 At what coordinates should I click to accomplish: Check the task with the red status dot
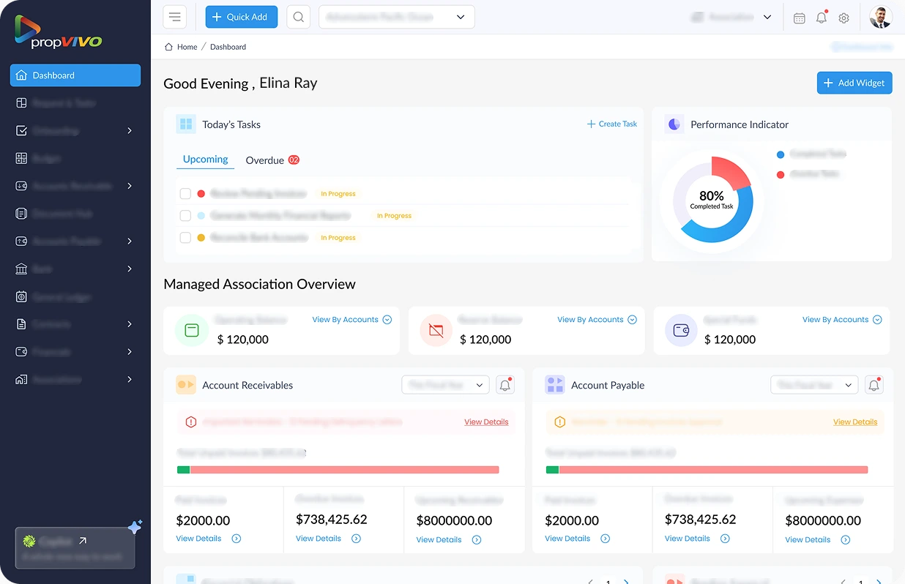(x=185, y=194)
